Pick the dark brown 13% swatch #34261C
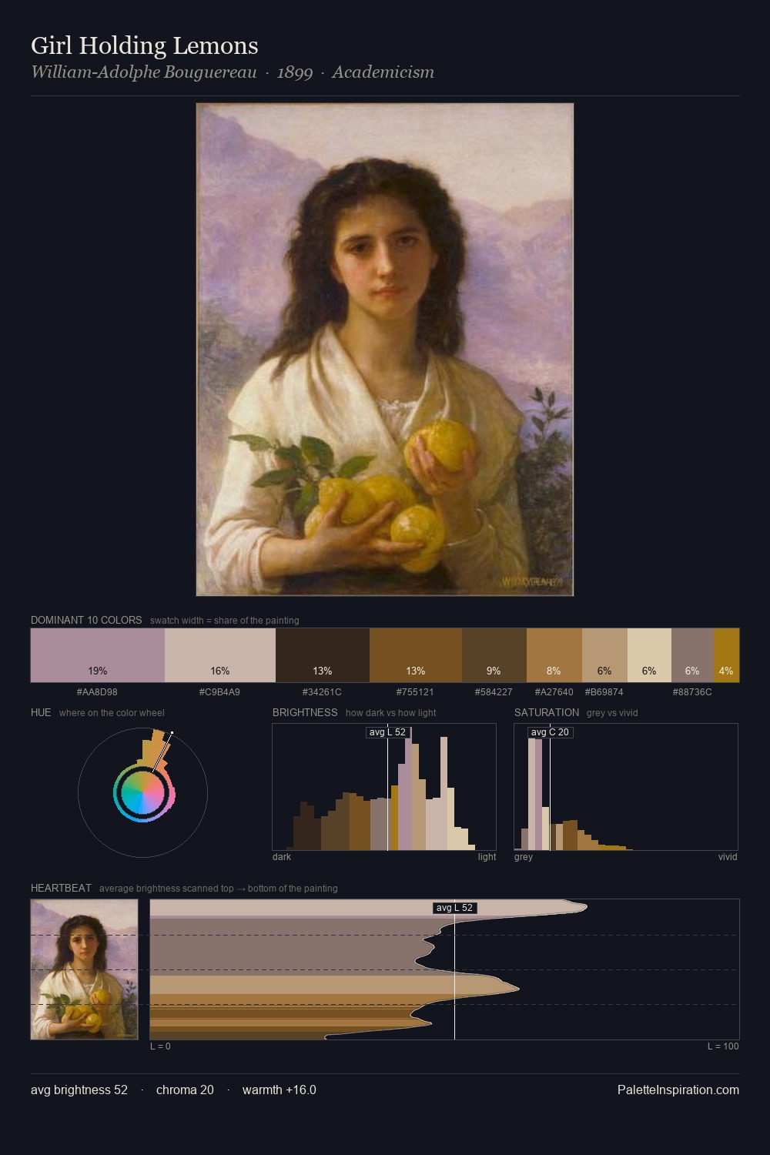The width and height of the screenshot is (770, 1155). click(323, 655)
